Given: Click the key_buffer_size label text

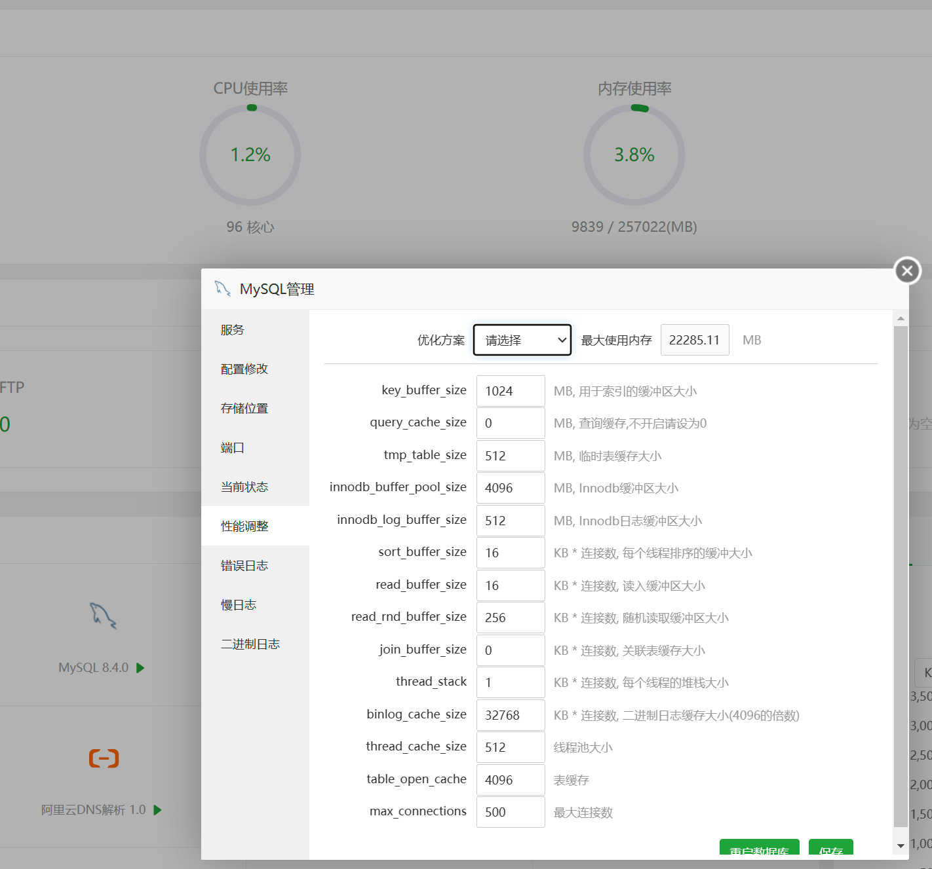Looking at the screenshot, I should pos(424,390).
